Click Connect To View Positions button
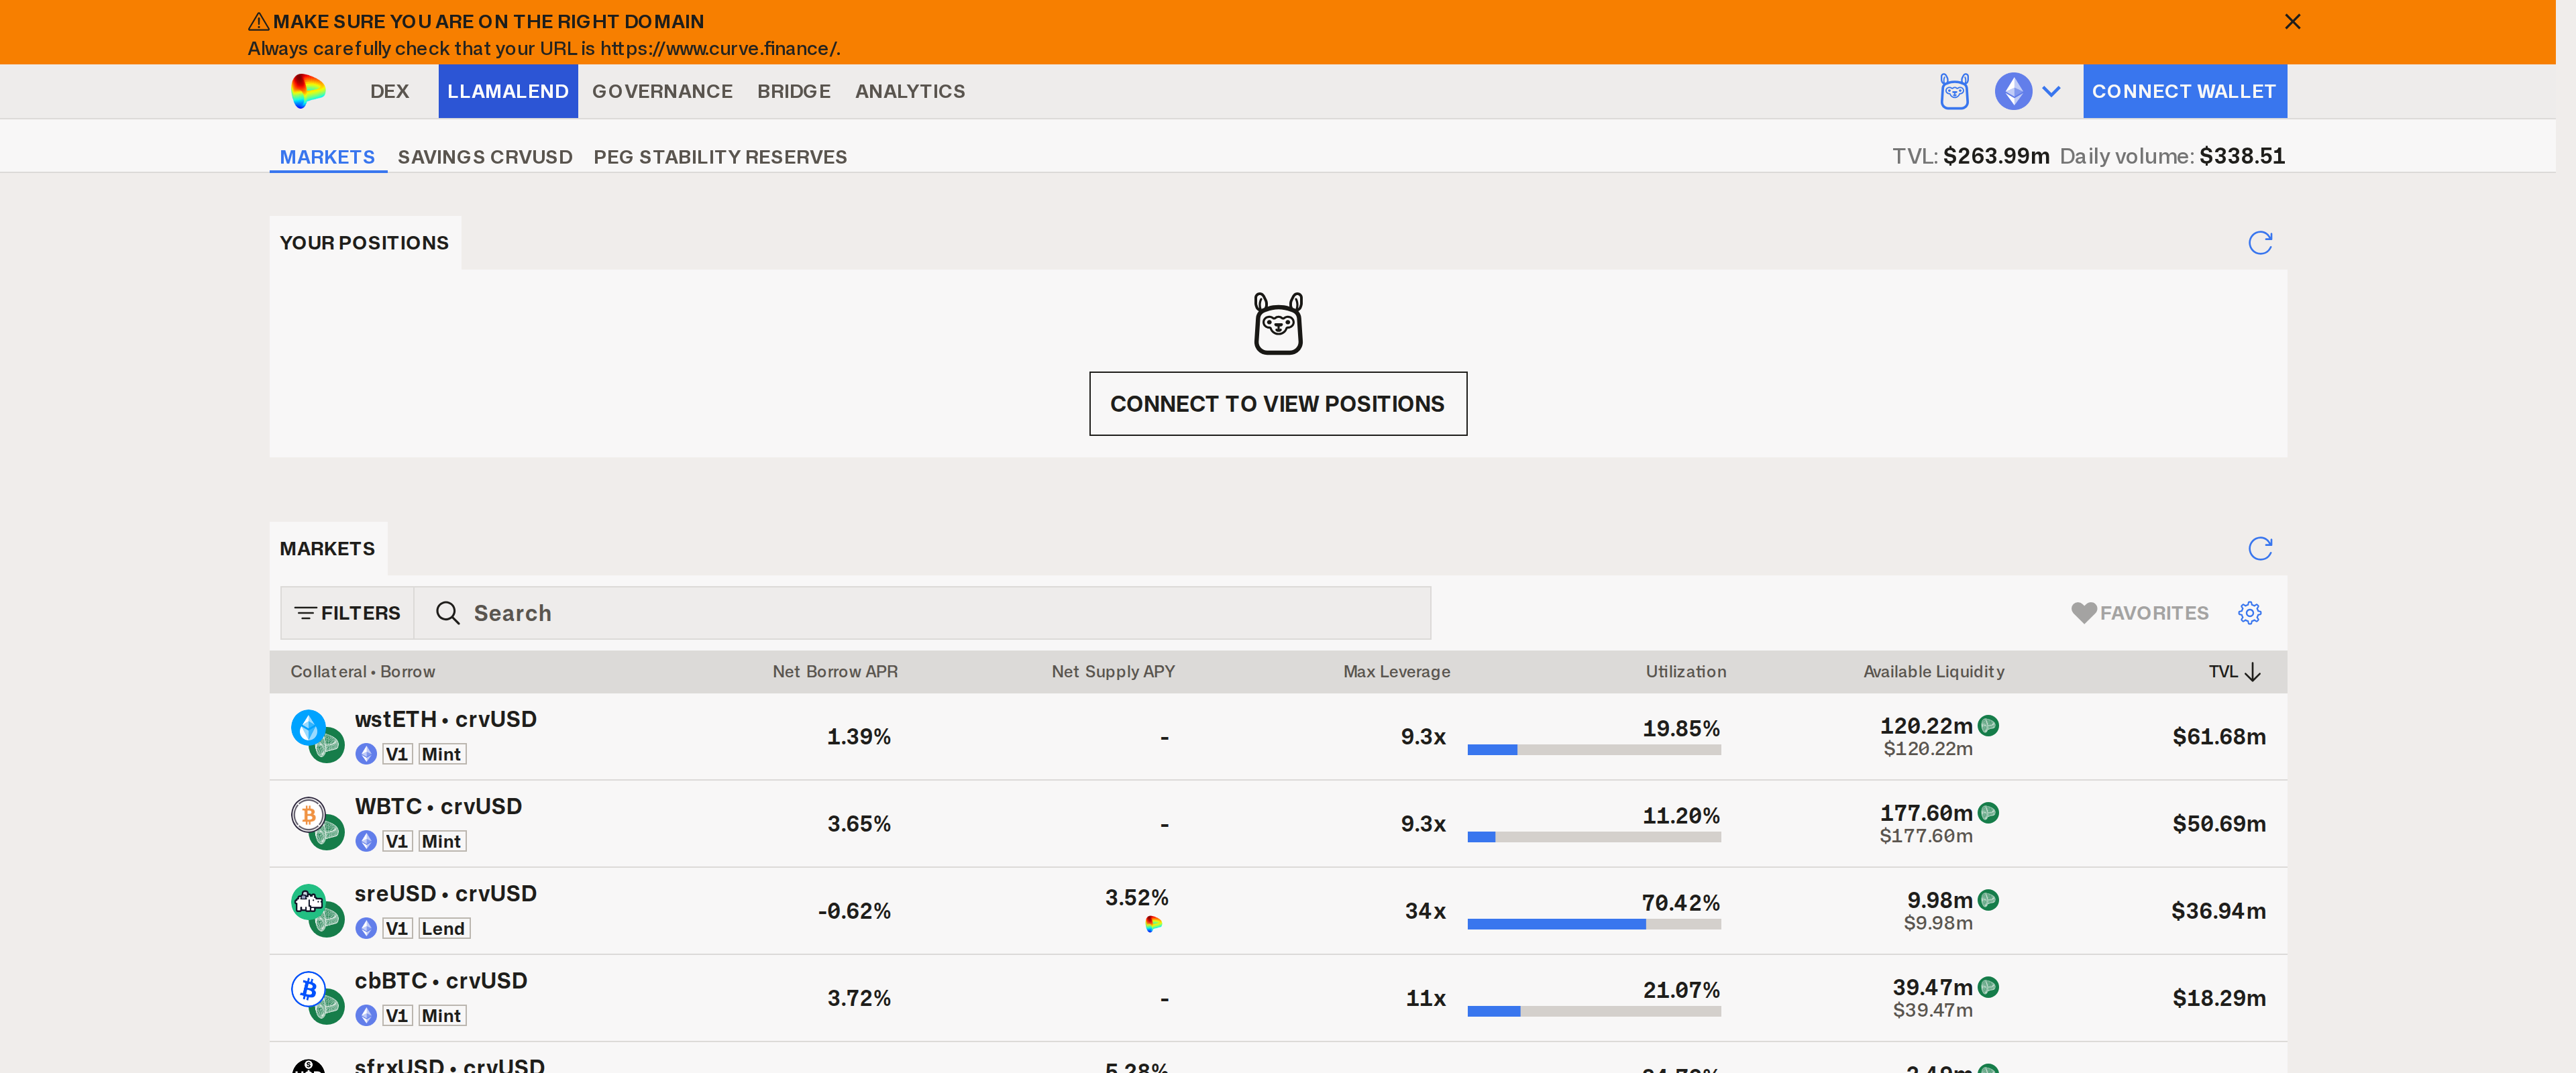 (x=1278, y=404)
